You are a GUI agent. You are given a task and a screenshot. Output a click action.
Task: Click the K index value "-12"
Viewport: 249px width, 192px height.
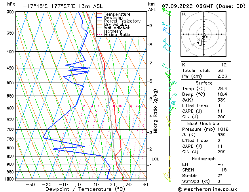pos(222,65)
